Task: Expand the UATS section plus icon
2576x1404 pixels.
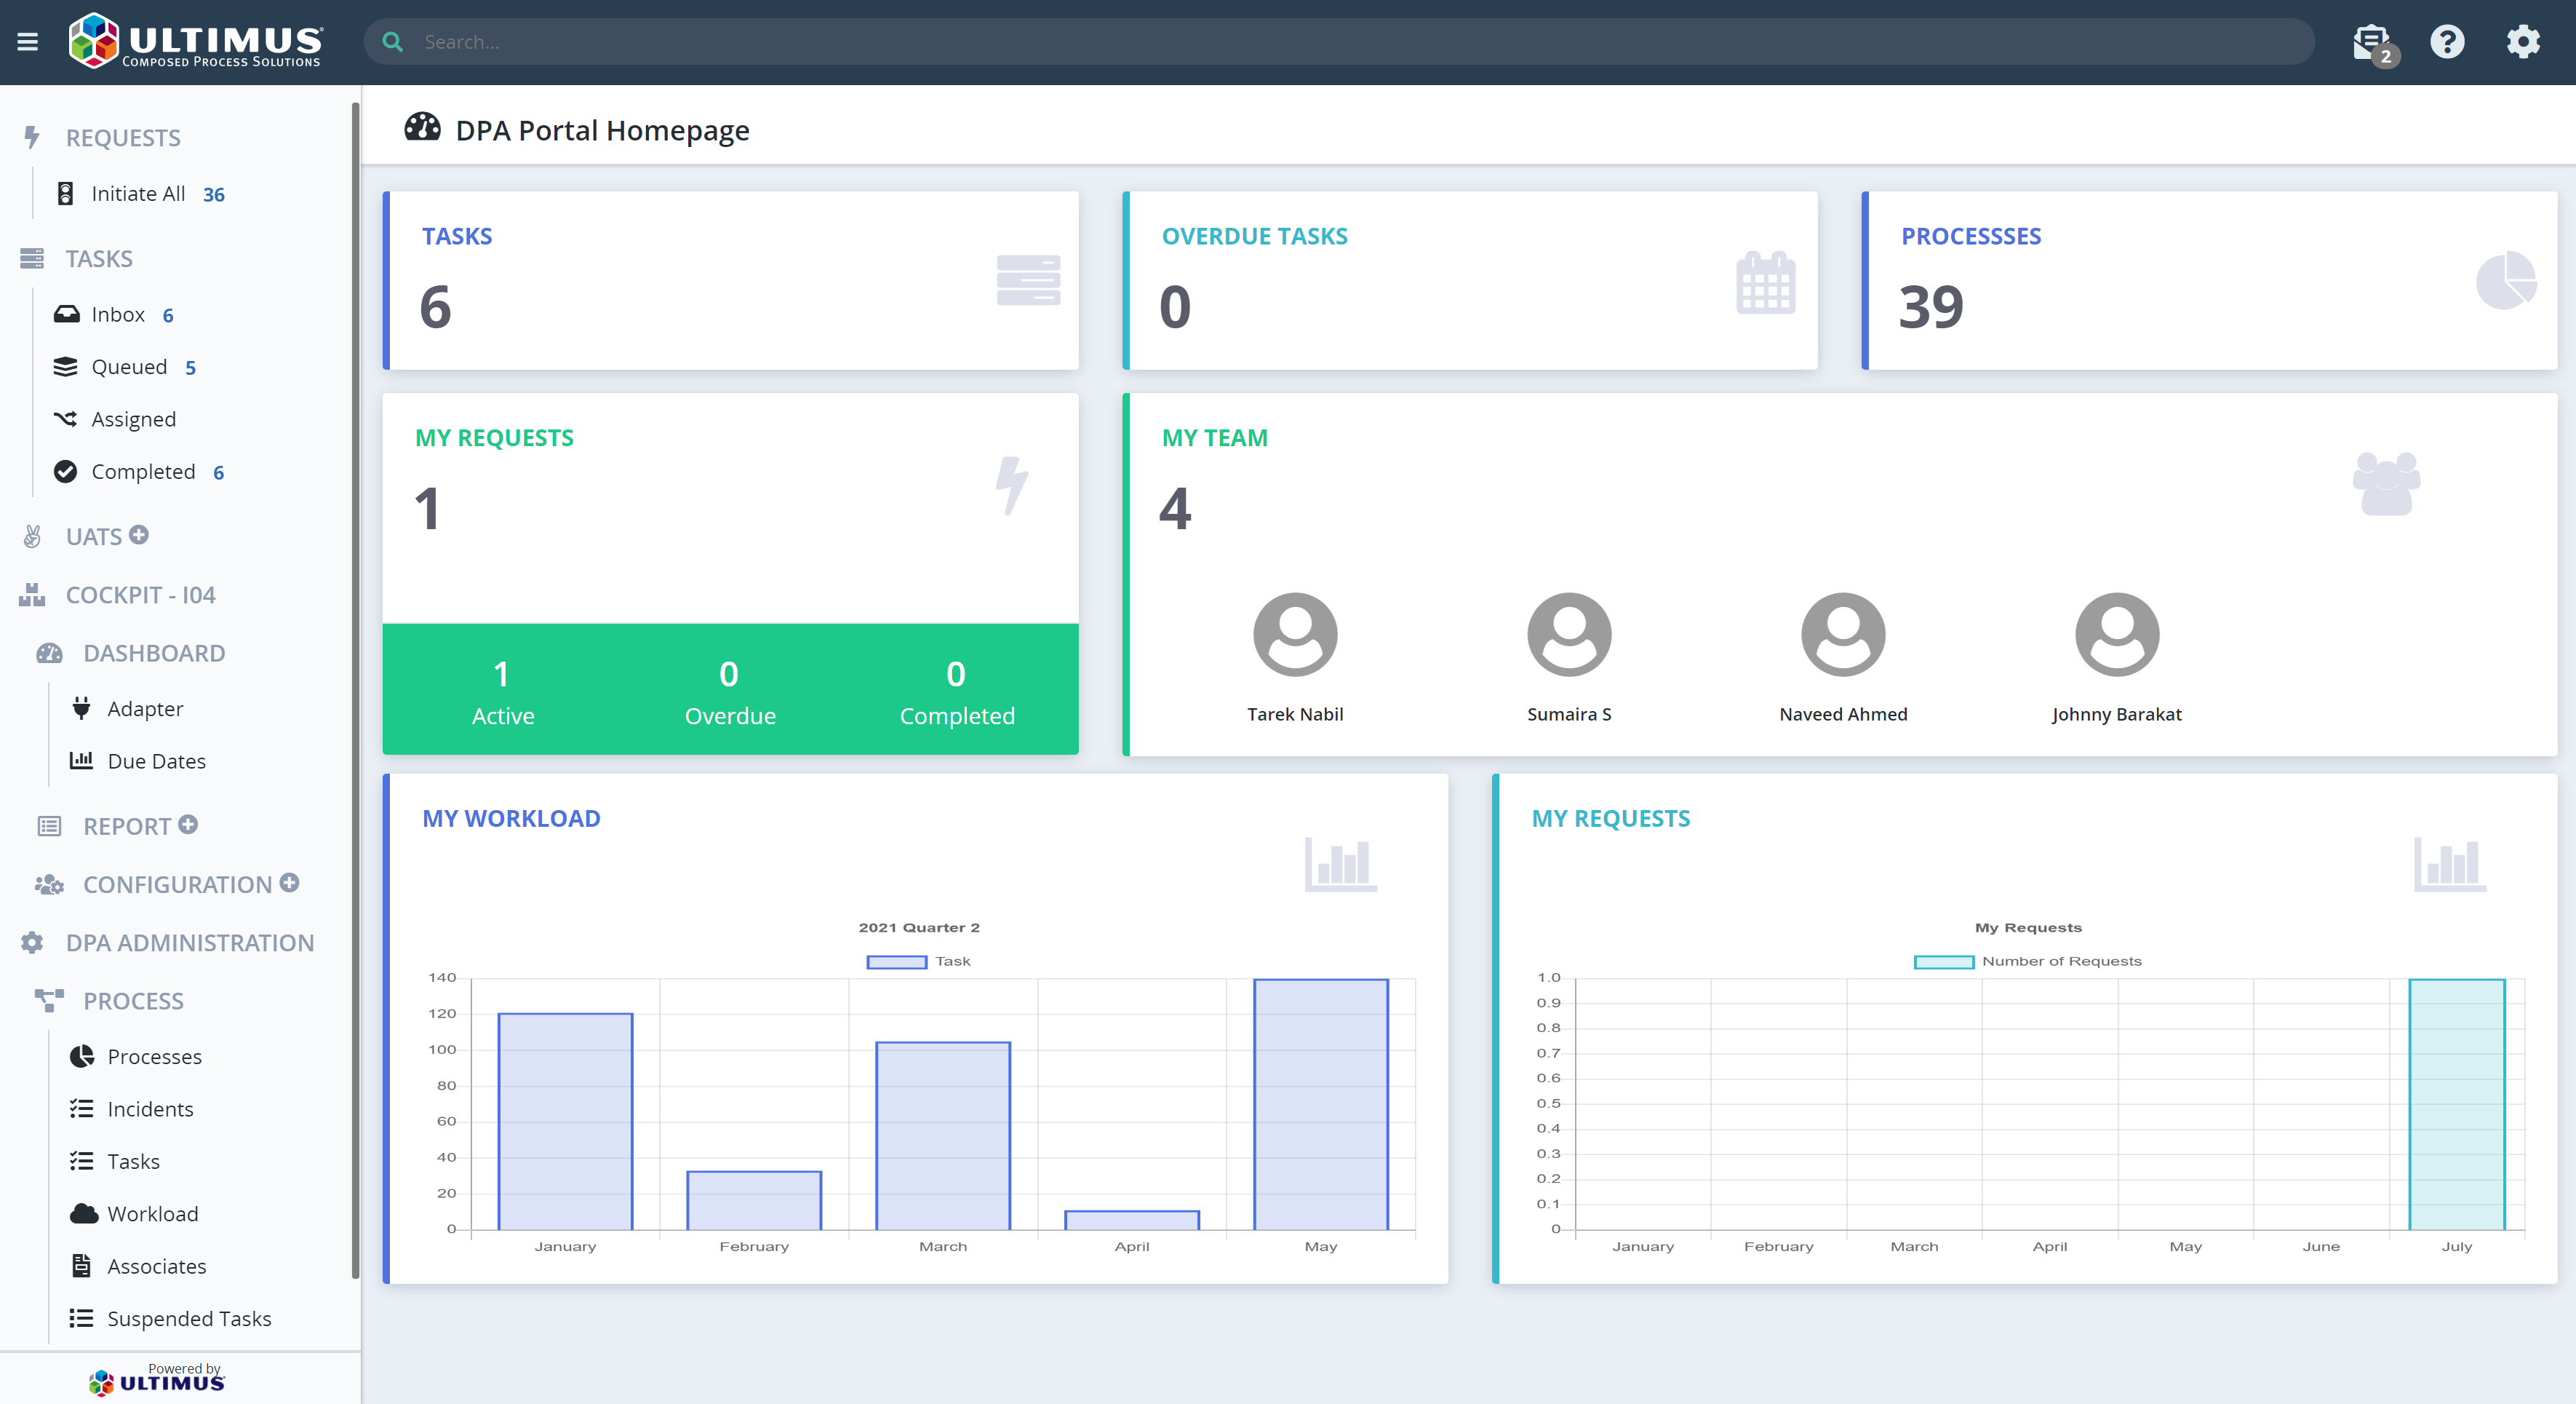Action: 139,534
